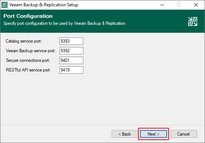Click the Veeam Backup service port label
Screen dimensions: 205x143
(31, 51)
